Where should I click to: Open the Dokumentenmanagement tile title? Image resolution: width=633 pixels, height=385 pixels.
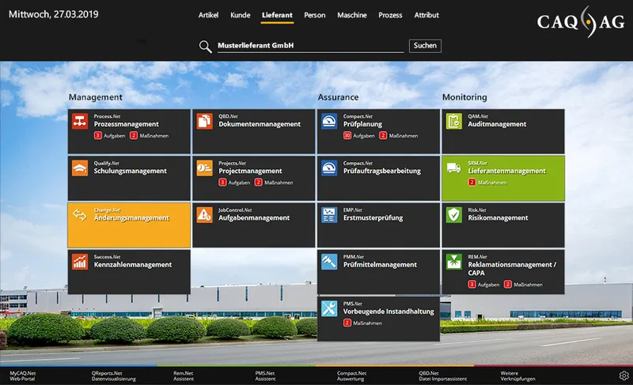point(260,124)
